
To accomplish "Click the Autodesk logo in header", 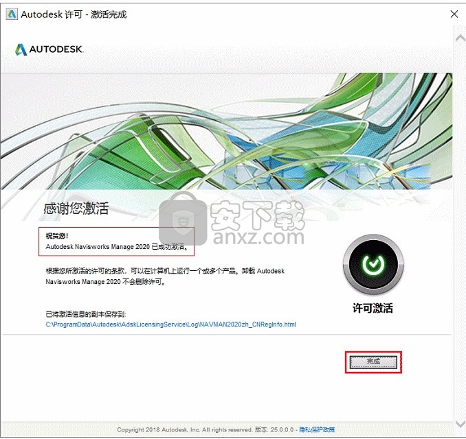I will pyautogui.click(x=49, y=49).
